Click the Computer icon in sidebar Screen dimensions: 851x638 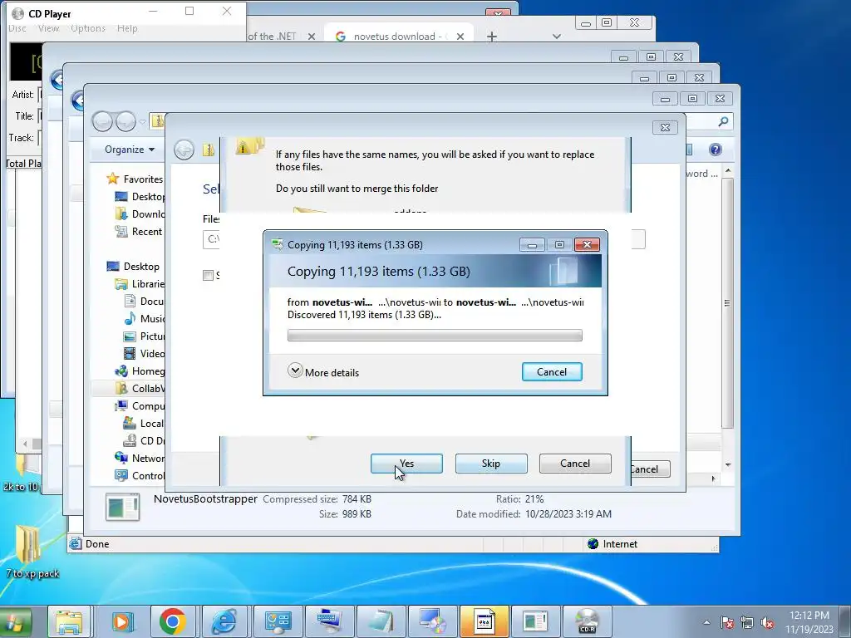pyautogui.click(x=121, y=405)
